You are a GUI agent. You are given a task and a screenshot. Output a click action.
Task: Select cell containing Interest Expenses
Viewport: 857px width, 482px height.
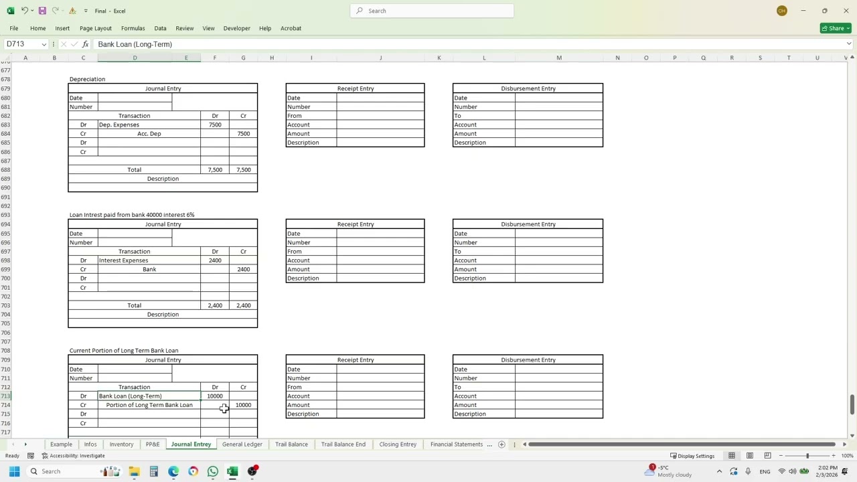(149, 260)
